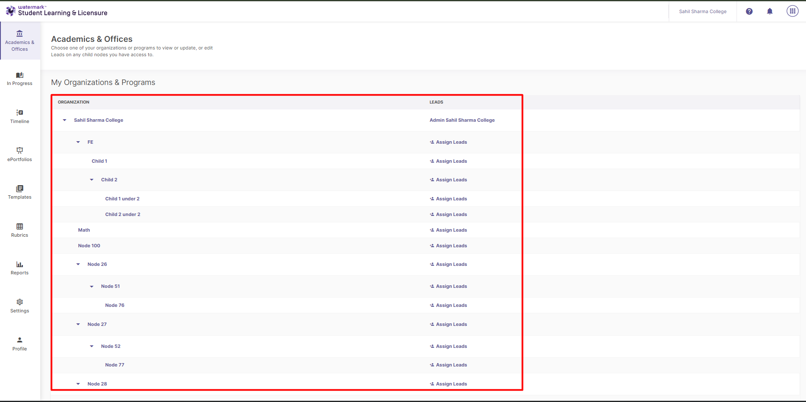Open ePortfolios section
This screenshot has width=806, height=402.
tap(20, 154)
